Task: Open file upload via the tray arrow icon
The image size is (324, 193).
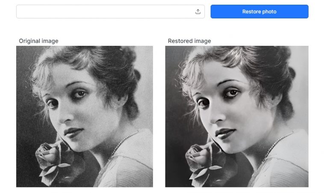Action: 198,12
